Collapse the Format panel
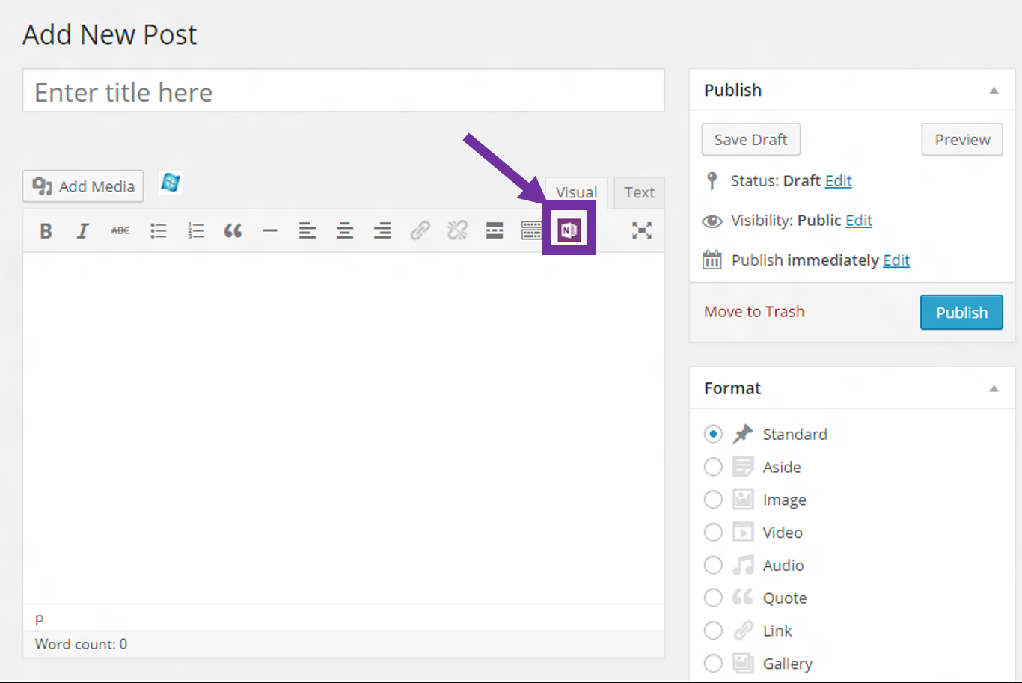Screen dimensions: 1022x683 tap(994, 388)
